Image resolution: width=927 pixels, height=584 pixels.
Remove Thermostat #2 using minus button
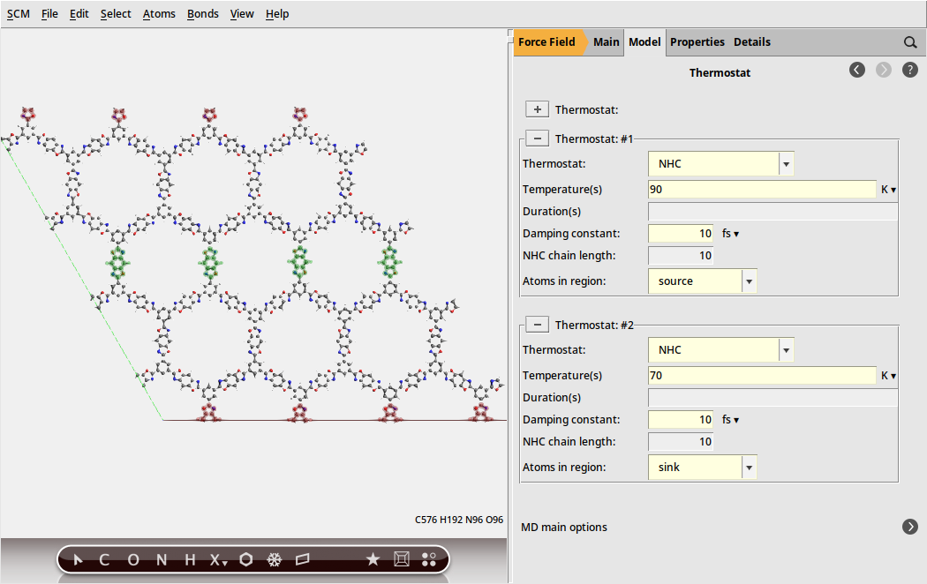[x=537, y=325]
